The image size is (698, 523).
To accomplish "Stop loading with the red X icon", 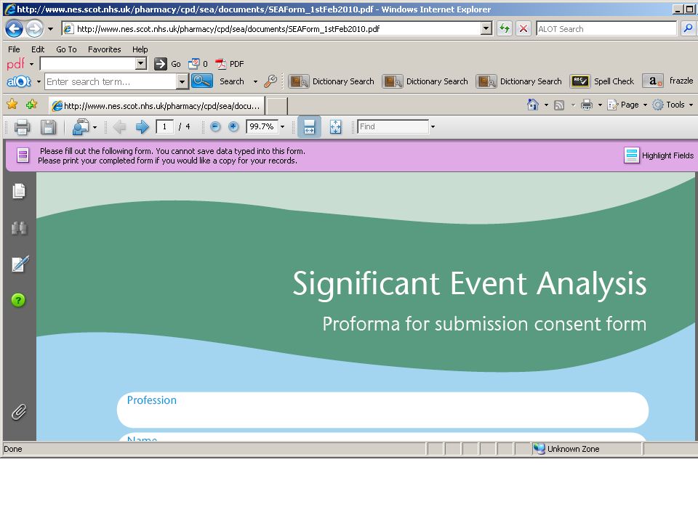I will click(523, 29).
